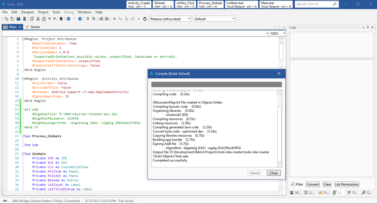
Task: Click the Run play icon
Action: coord(115,19)
